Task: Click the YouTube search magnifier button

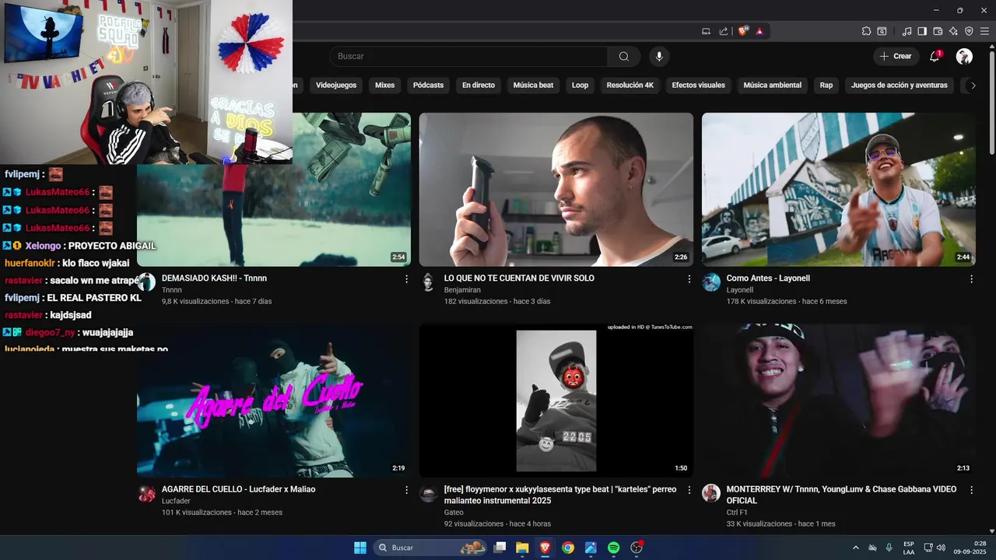Action: tap(624, 56)
